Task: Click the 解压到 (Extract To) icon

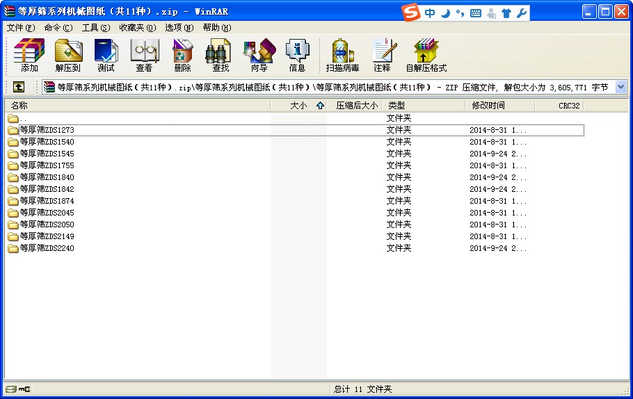Action: pyautogui.click(x=68, y=56)
